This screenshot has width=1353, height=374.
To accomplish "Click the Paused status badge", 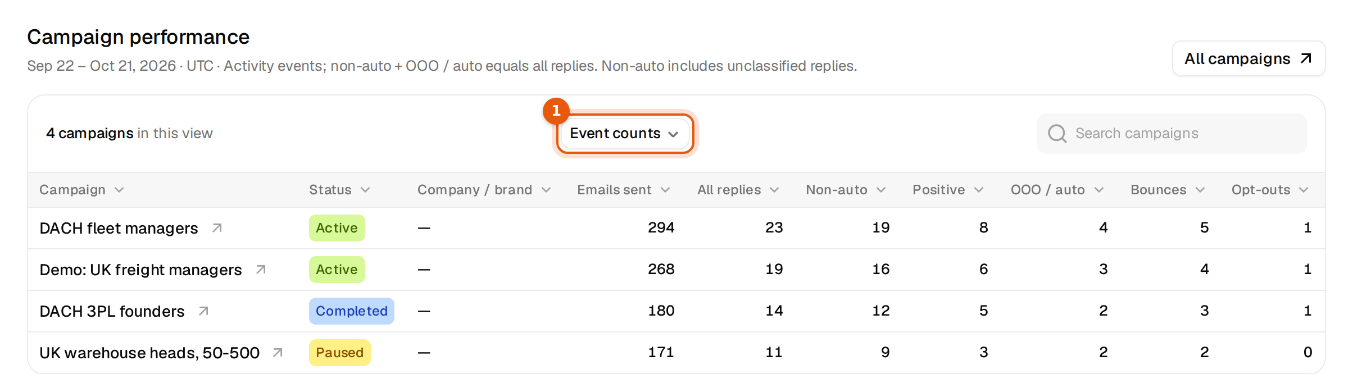I will [339, 353].
